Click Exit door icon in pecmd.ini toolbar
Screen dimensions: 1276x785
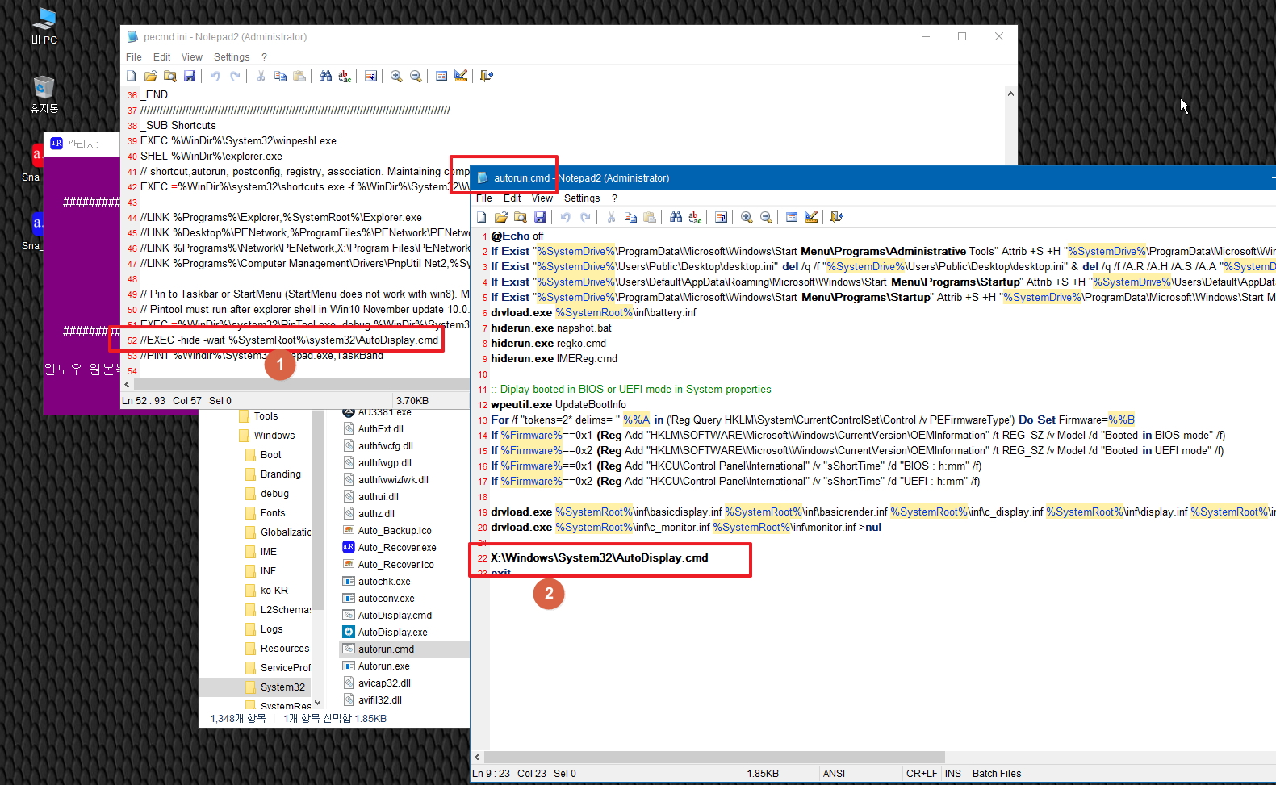click(487, 76)
